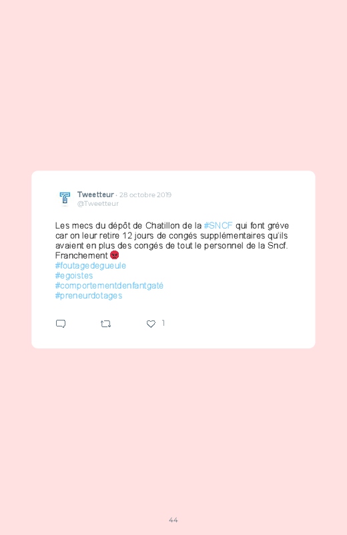Like the tweet with the heart icon

tap(151, 324)
